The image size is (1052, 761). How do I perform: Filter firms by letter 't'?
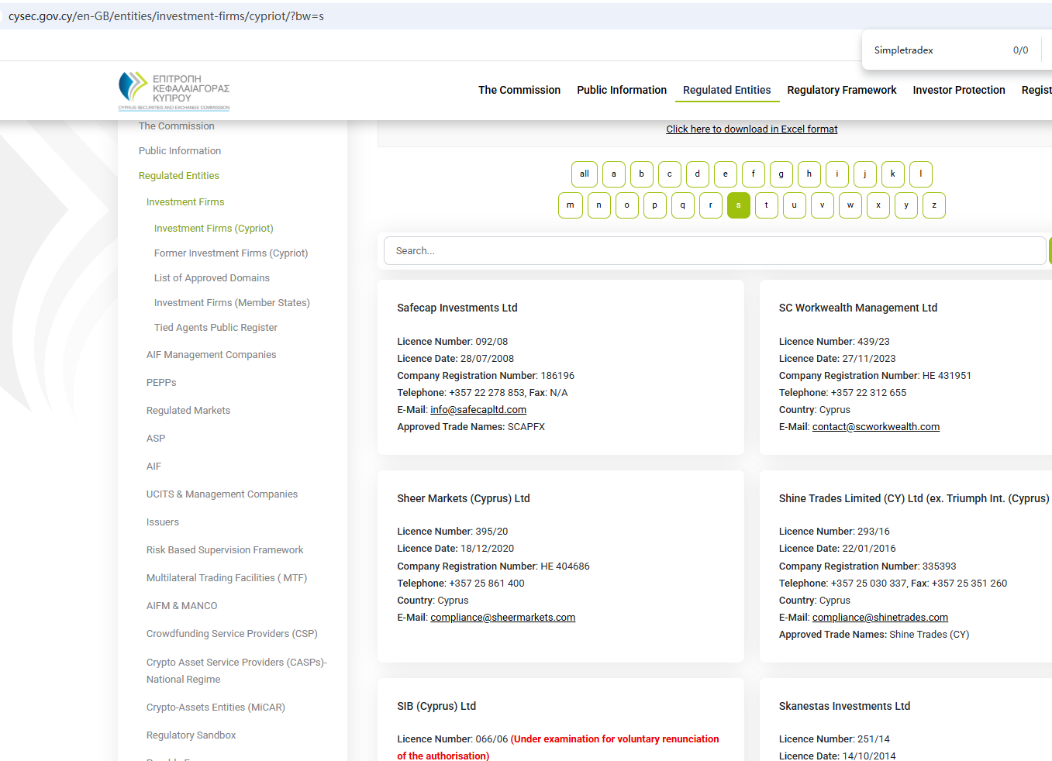pos(766,205)
